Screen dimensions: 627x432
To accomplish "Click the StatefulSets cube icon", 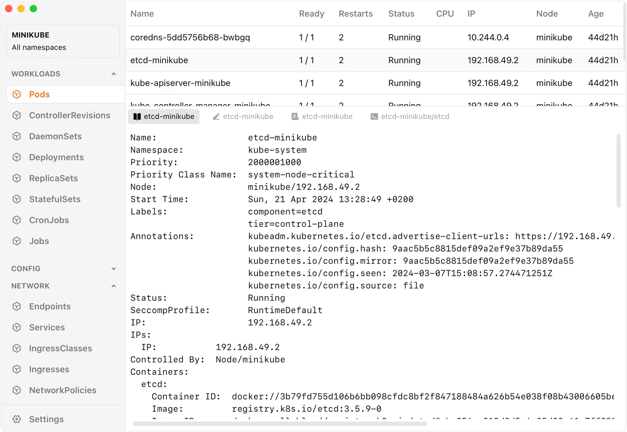I will pyautogui.click(x=17, y=199).
